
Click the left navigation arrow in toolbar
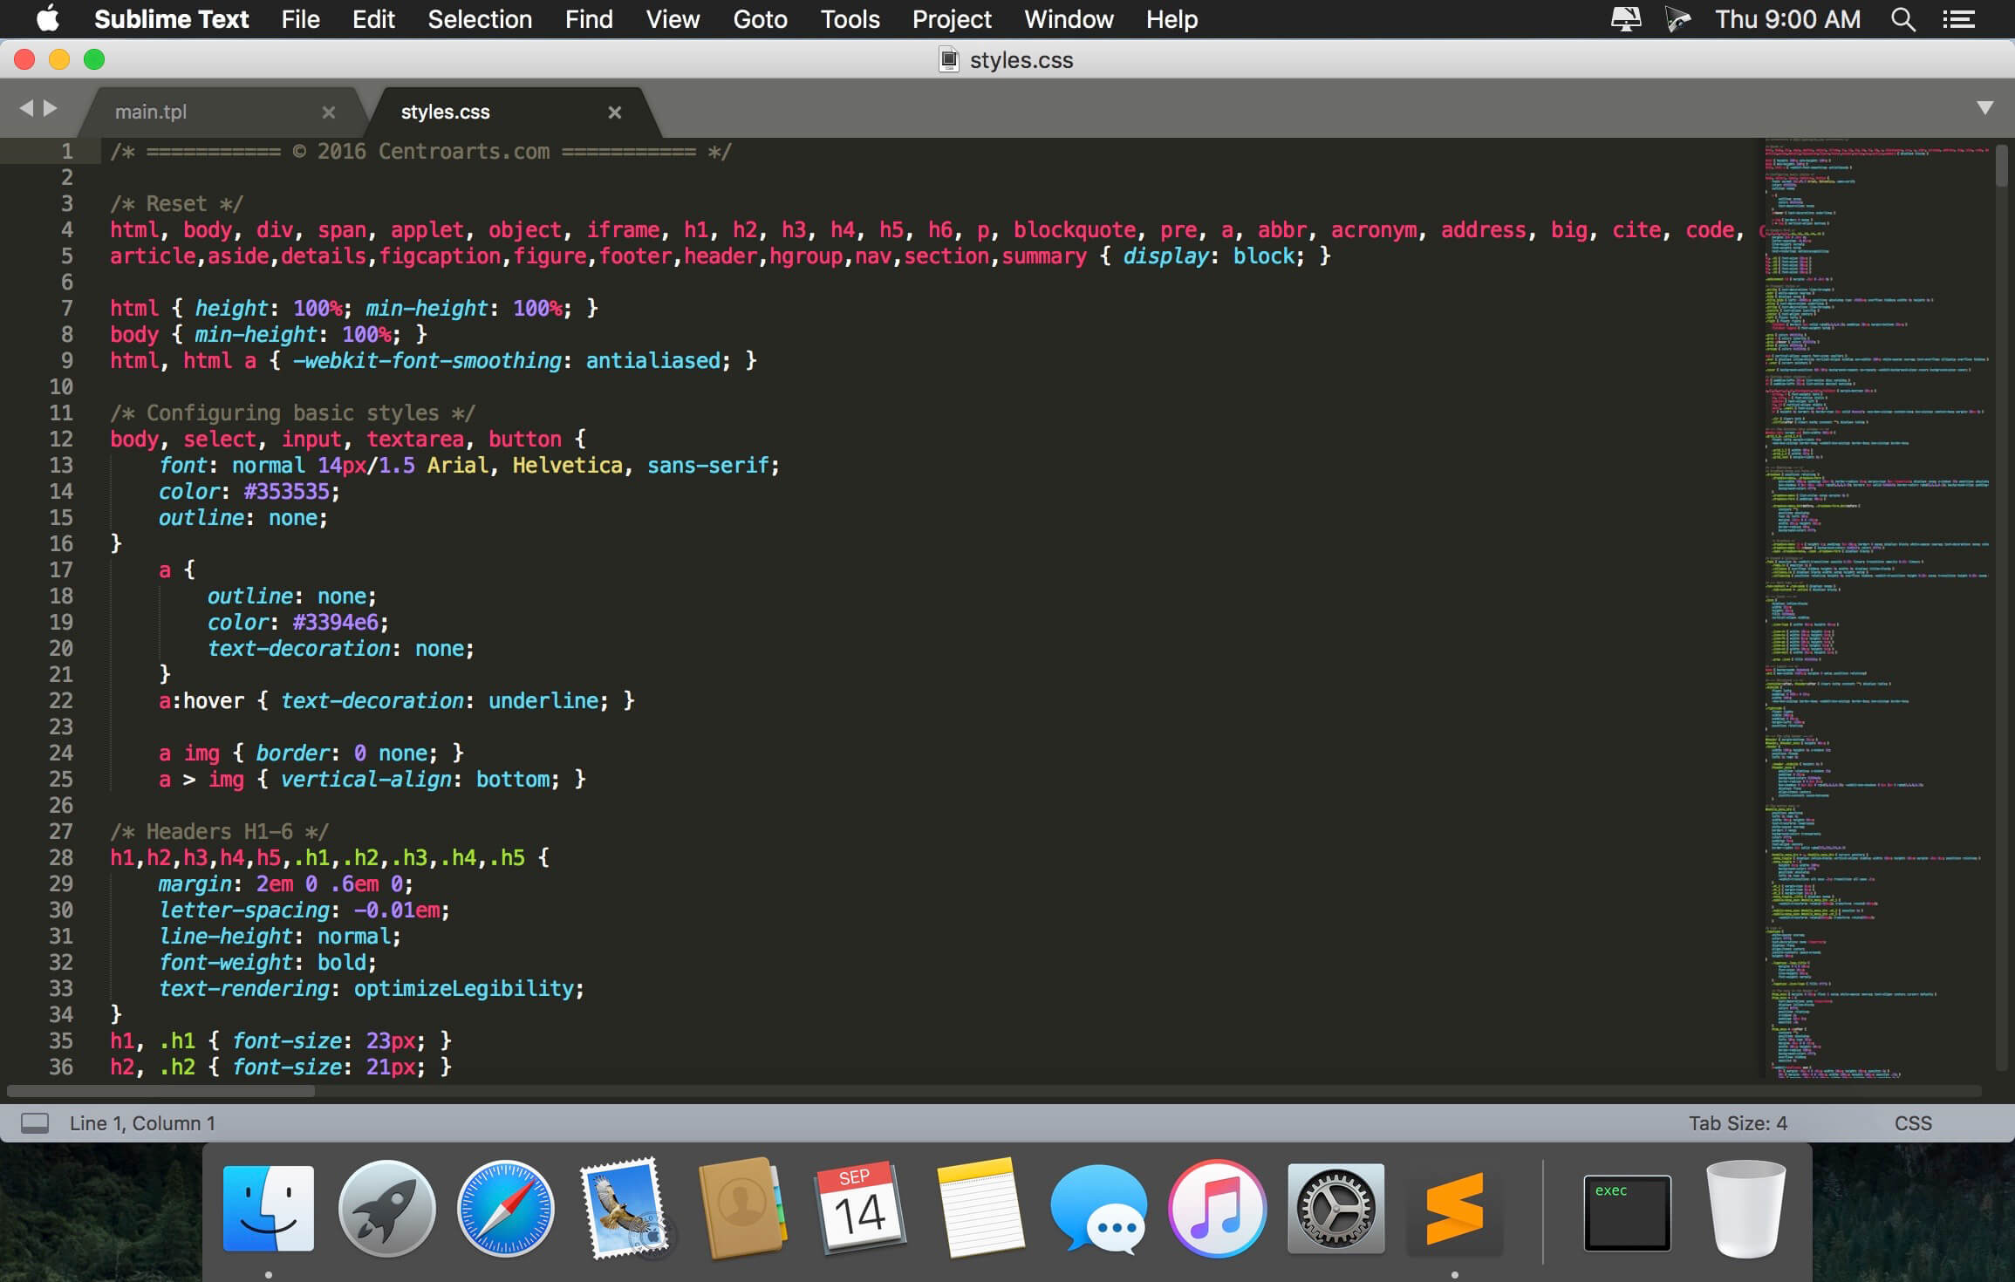pyautogui.click(x=26, y=109)
